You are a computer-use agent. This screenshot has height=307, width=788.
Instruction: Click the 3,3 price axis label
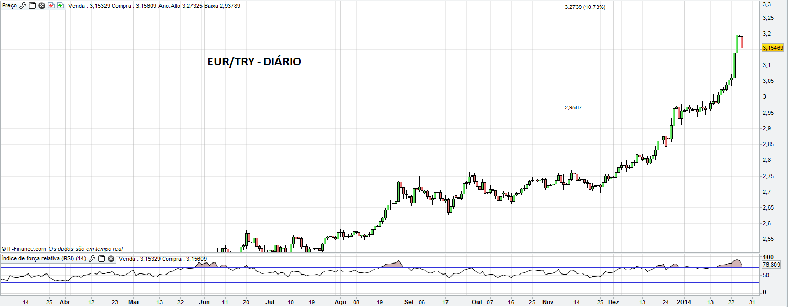pos(767,4)
